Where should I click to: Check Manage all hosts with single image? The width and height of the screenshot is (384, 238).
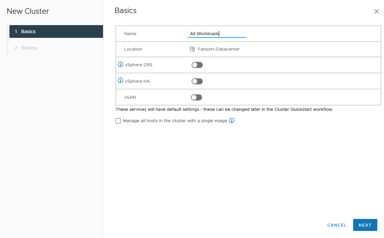[x=118, y=121]
